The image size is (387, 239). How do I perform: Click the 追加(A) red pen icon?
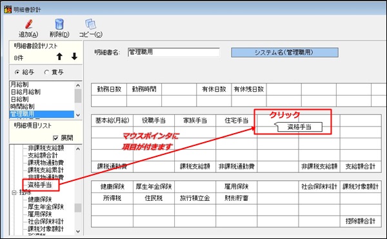pyautogui.click(x=28, y=24)
